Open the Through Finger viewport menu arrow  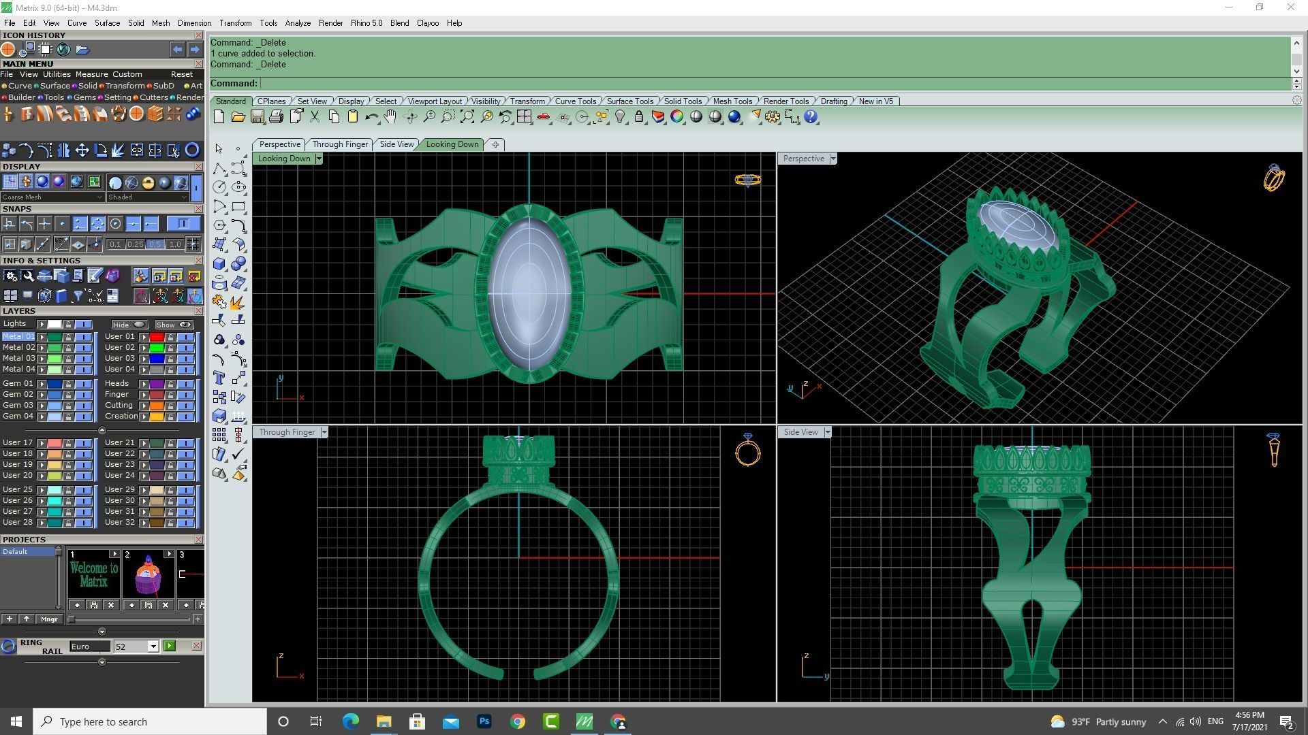coord(324,432)
